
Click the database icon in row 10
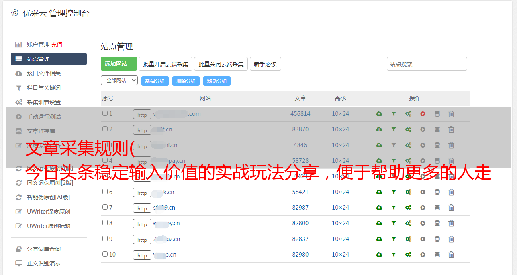(x=437, y=255)
